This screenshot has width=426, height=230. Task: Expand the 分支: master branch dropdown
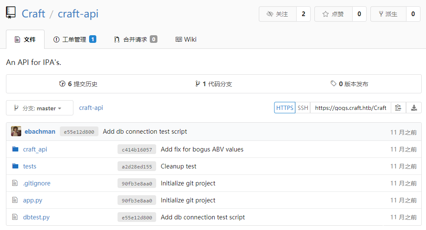[39, 108]
